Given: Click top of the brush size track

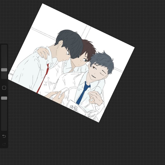Looking at the screenshot, I should coord(4,48).
